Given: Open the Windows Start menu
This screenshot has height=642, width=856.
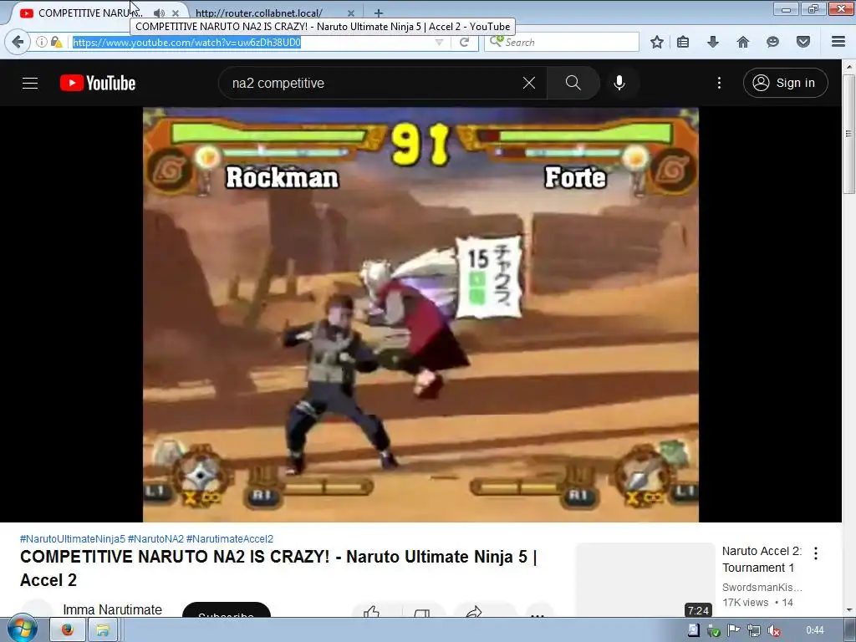Looking at the screenshot, I should pos(22,629).
